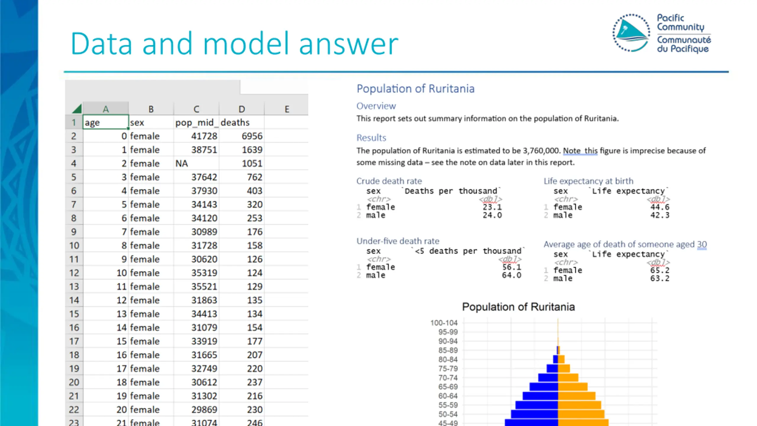The height and width of the screenshot is (426, 757).
Task: Click male life expectancy 42.3
Action: point(660,215)
